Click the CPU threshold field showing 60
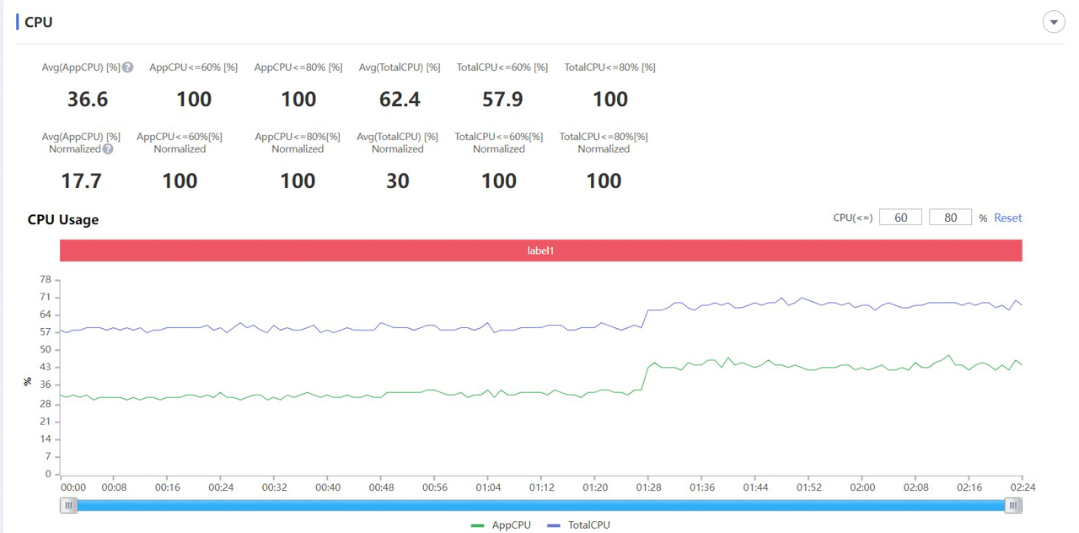Screen dimensions: 1079x533 coord(900,218)
